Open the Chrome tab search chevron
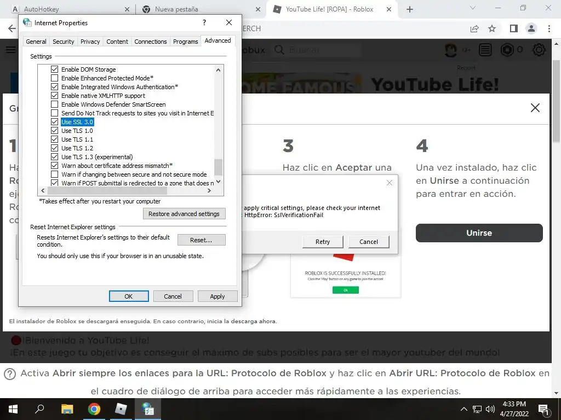Viewport: 561px width, 420px height. [x=473, y=8]
